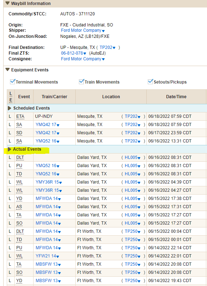
Task: Select the UP-INDY carrier cell
Action: [x=44, y=116]
